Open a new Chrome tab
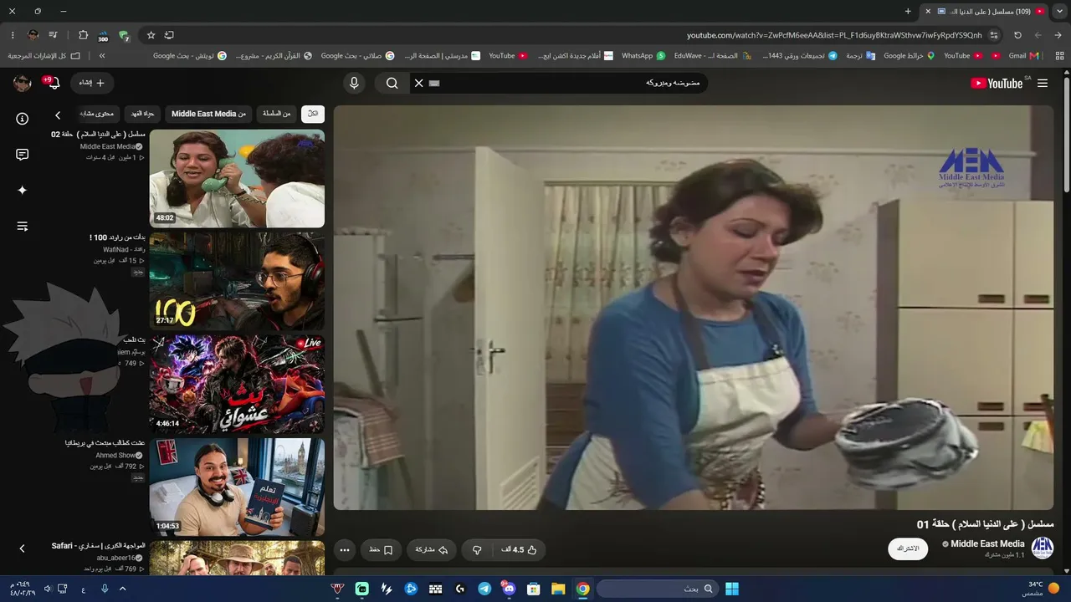 click(x=908, y=11)
